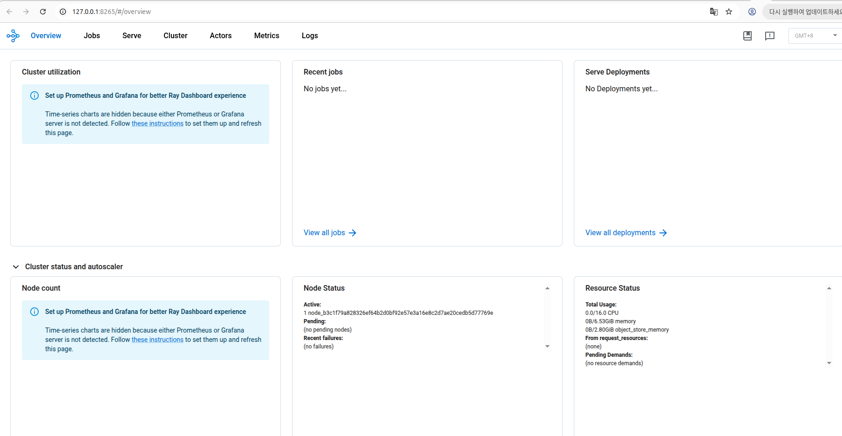
Task: Click the translate page icon
Action: 713,12
